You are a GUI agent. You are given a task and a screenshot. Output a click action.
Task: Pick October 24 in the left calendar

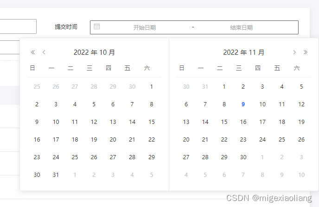click(56, 157)
